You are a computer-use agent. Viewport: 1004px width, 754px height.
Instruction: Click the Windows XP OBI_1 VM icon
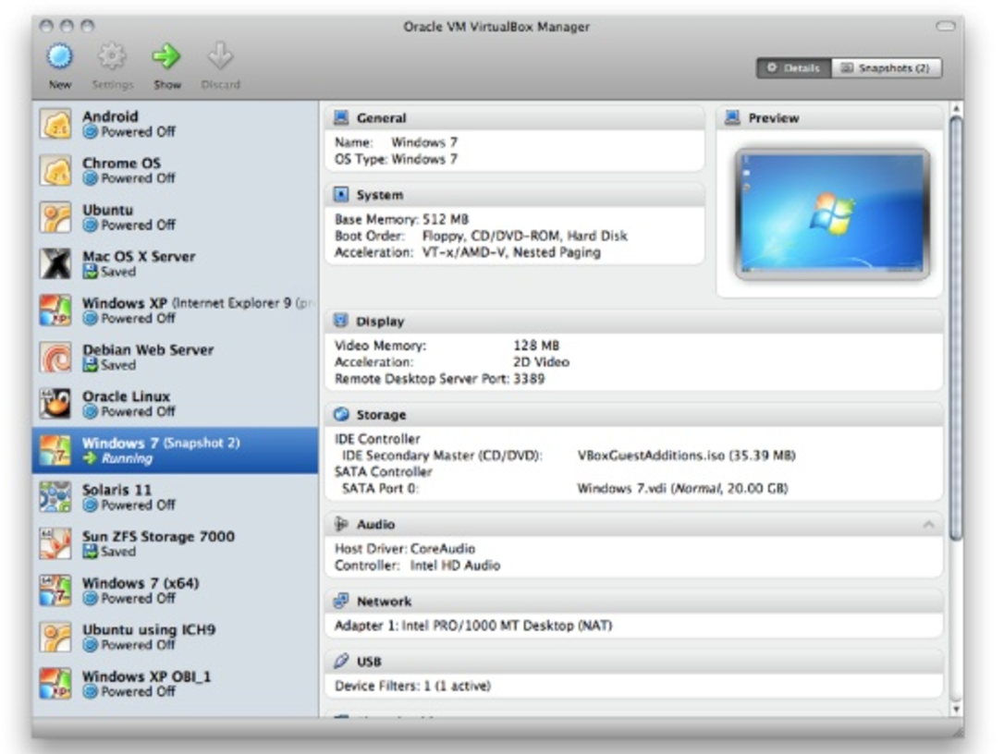pyautogui.click(x=55, y=684)
